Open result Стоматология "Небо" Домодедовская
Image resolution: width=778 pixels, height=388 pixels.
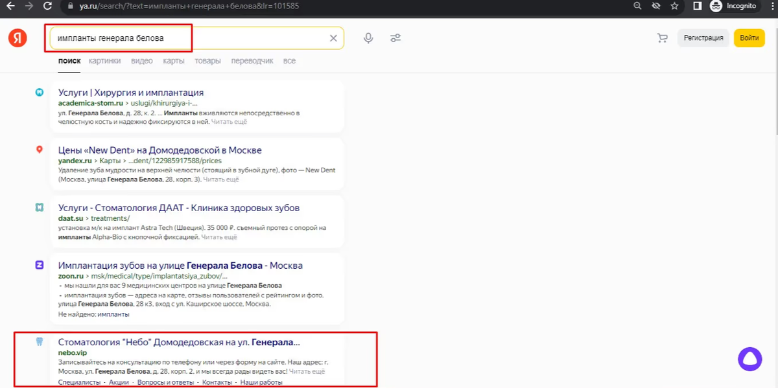(x=179, y=342)
